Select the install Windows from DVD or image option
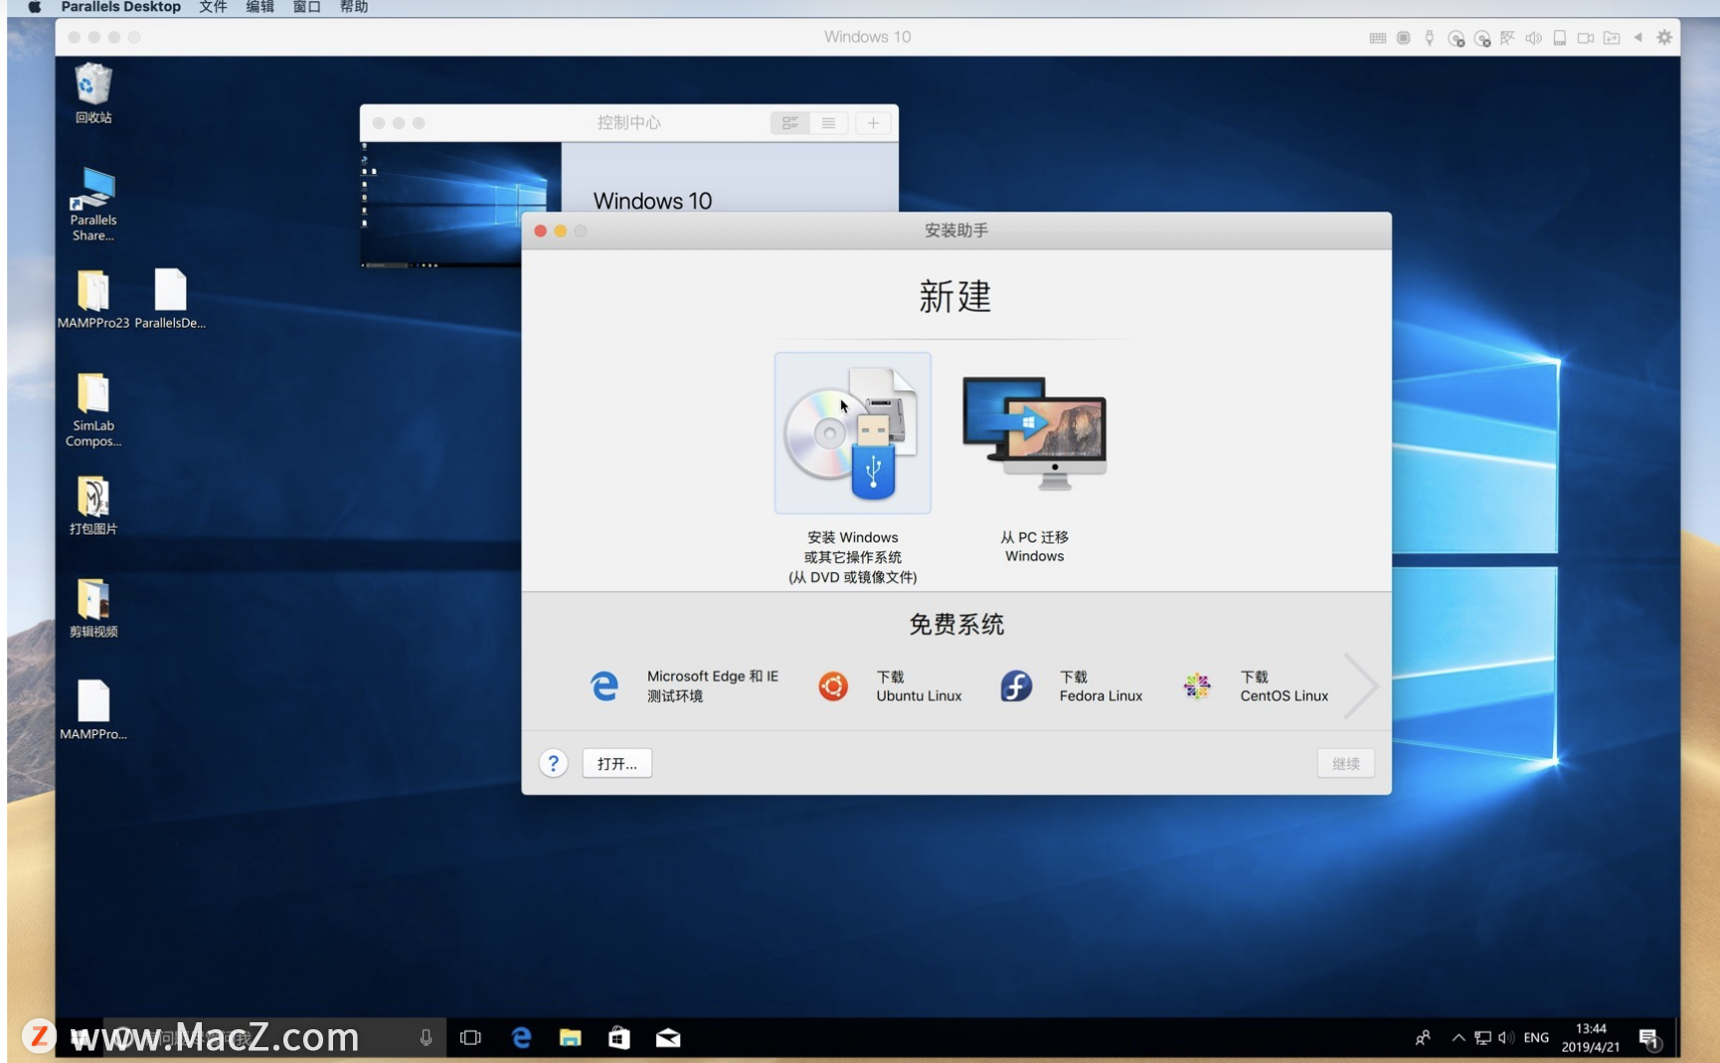Image resolution: width=1720 pixels, height=1063 pixels. coord(853,433)
